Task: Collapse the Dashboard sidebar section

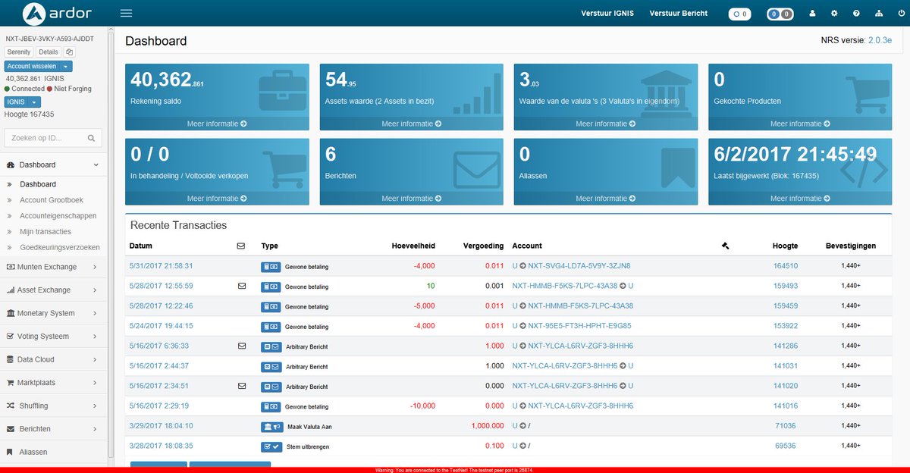Action: point(54,164)
